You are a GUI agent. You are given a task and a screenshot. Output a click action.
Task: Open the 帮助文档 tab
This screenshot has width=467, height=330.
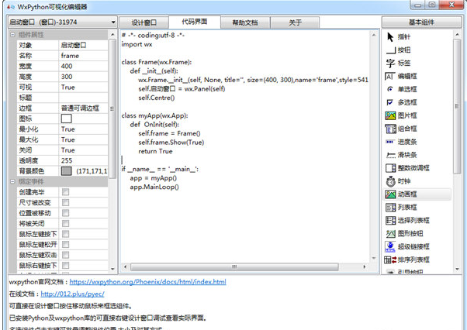pos(246,22)
